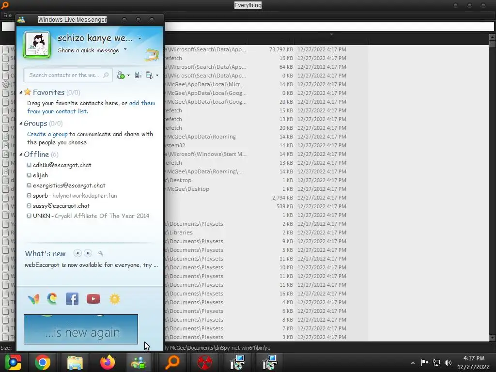The width and height of the screenshot is (496, 372).
Task: Click the volume speaker tray icon
Action: click(x=448, y=362)
